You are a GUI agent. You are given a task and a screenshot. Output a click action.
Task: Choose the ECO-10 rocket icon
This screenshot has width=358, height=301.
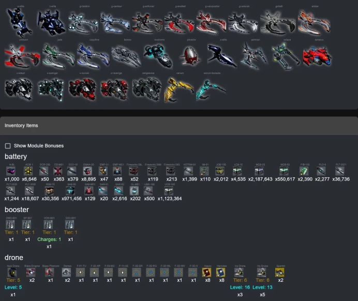tap(72, 171)
